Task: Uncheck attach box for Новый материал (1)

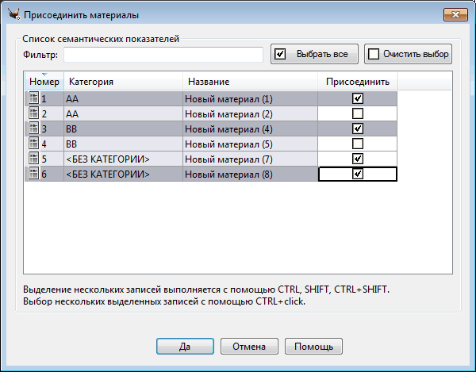Action: coord(358,98)
